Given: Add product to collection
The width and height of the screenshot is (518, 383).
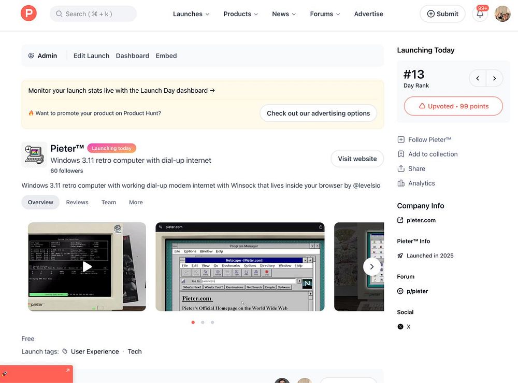Looking at the screenshot, I should [427, 154].
